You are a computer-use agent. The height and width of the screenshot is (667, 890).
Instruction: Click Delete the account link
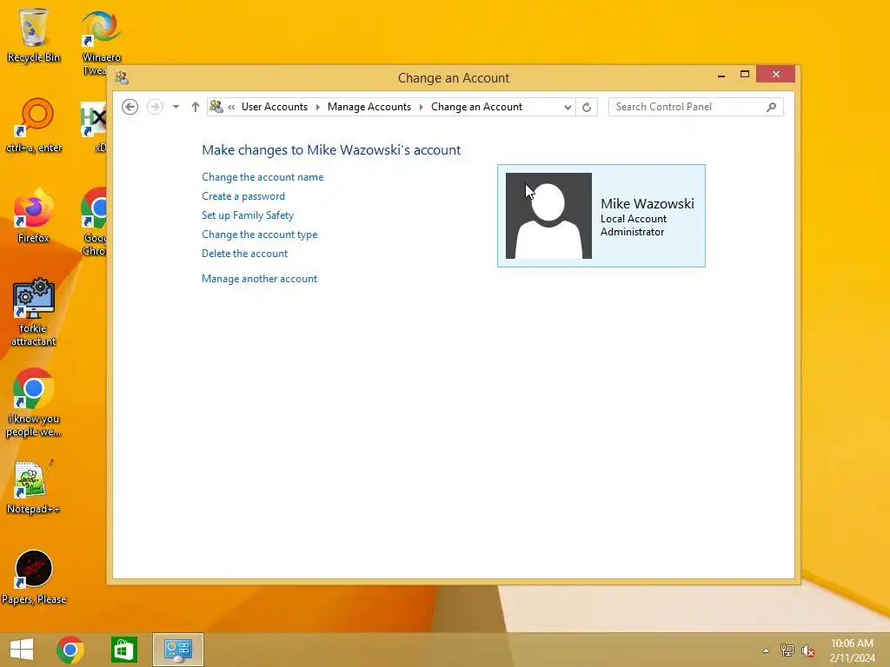(244, 254)
